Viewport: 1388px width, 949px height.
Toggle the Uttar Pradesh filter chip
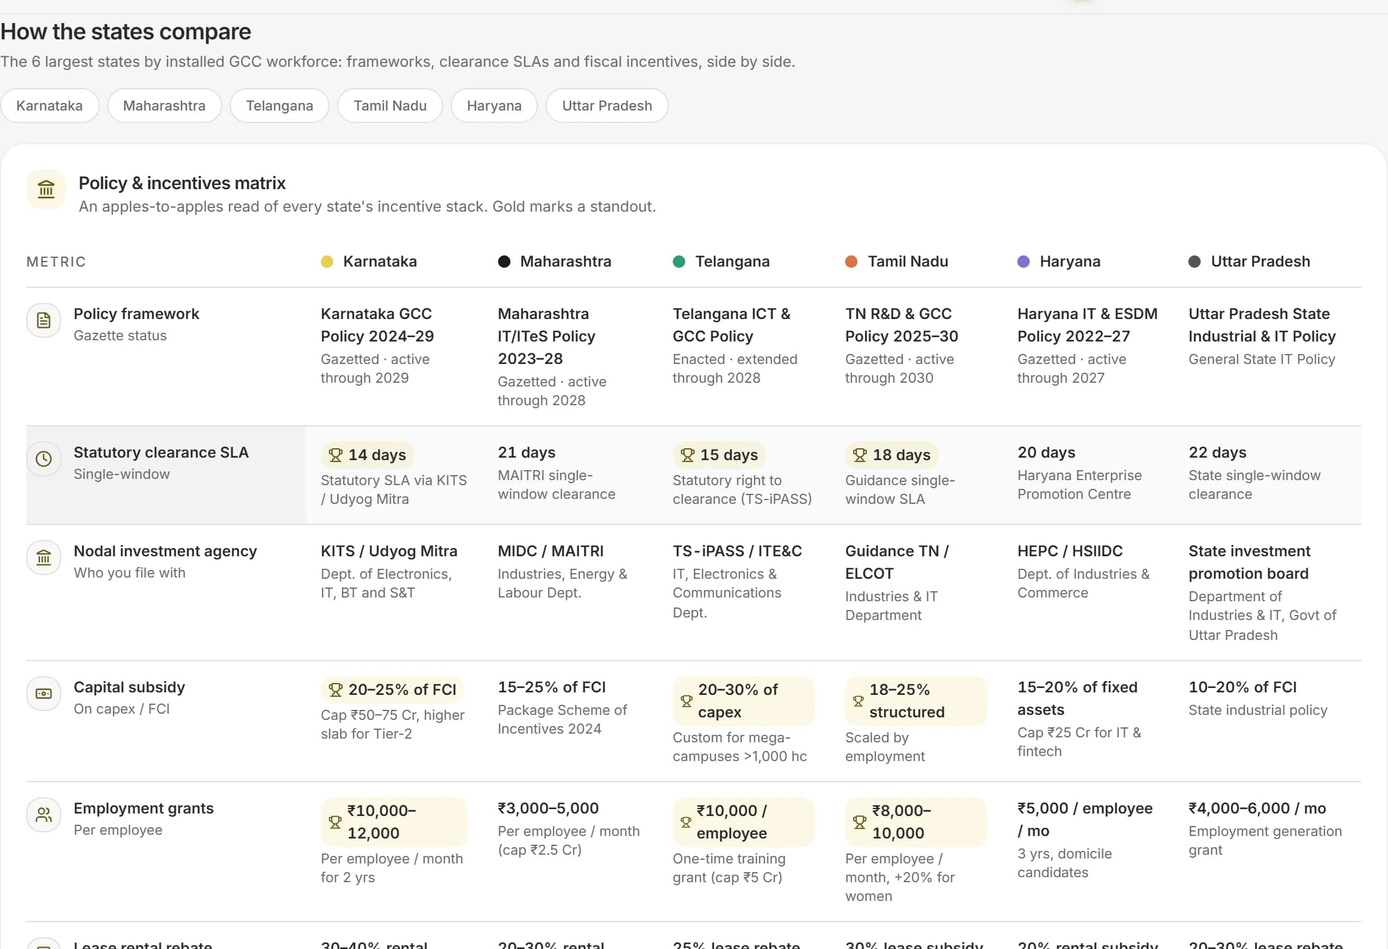click(x=607, y=106)
